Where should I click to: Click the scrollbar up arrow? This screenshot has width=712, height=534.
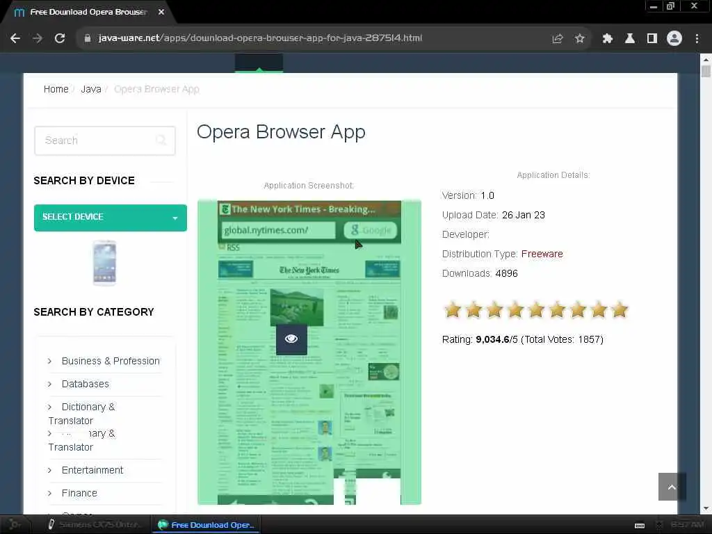click(706, 60)
